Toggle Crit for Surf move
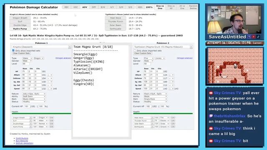The height and width of the screenshot is (150, 267). coord(51,121)
